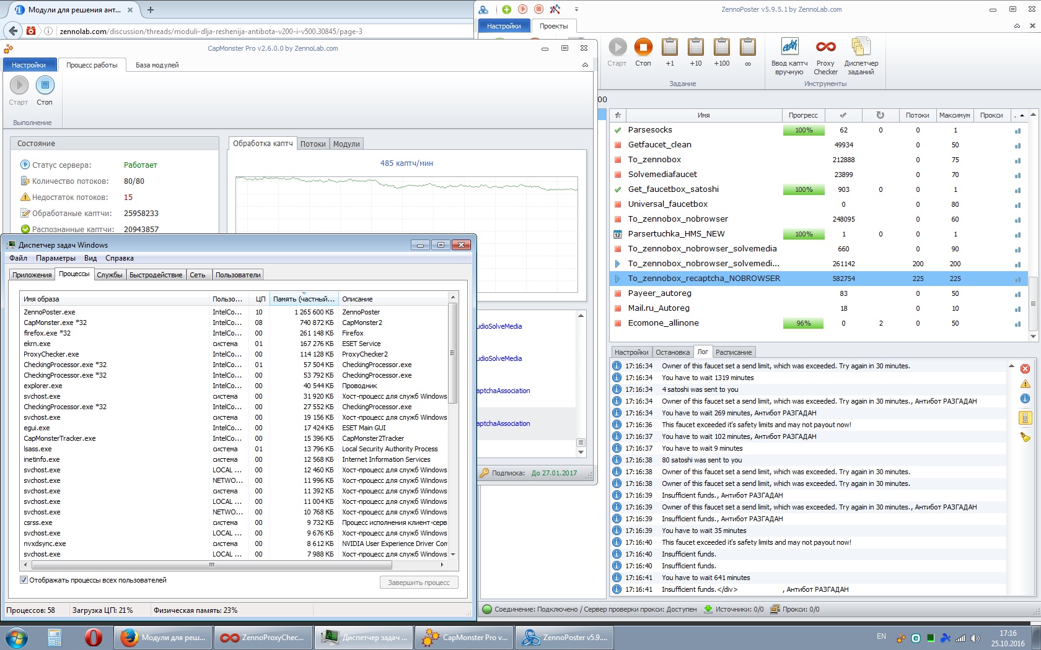The height and width of the screenshot is (650, 1041).
Task: Toggle log auto-scroll button
Action: click(x=1026, y=418)
